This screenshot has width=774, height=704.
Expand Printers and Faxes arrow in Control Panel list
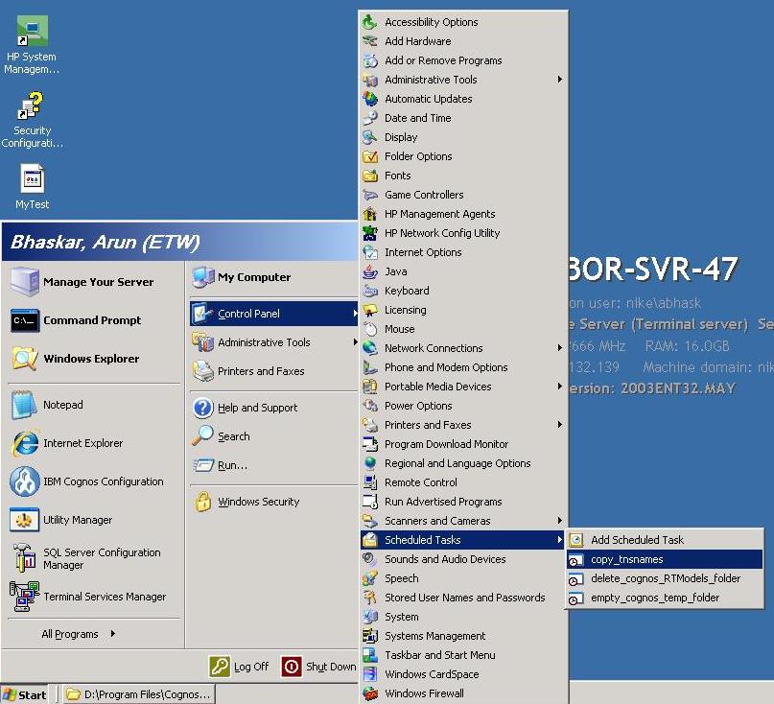coord(560,425)
